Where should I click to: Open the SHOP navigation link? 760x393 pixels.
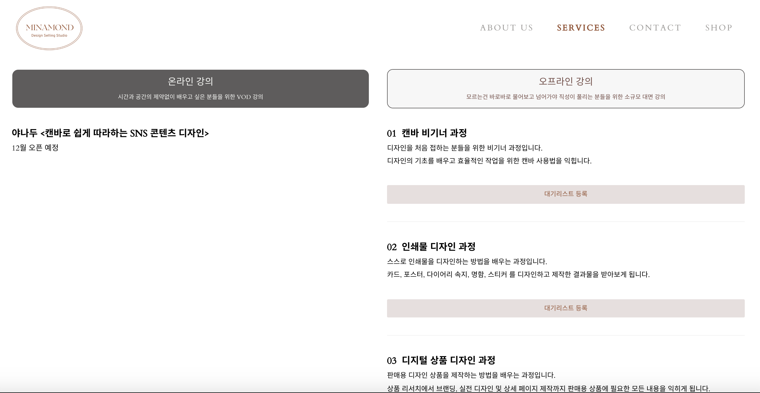click(719, 28)
